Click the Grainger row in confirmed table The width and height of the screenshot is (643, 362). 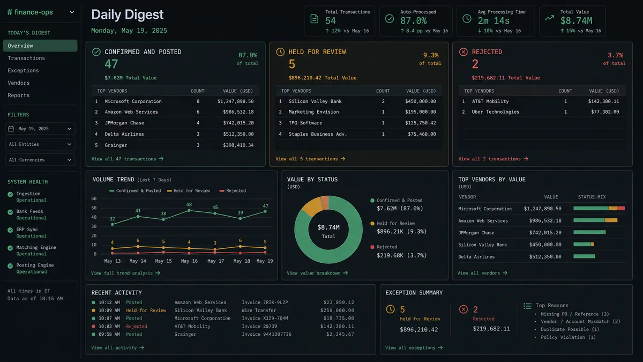click(x=175, y=145)
